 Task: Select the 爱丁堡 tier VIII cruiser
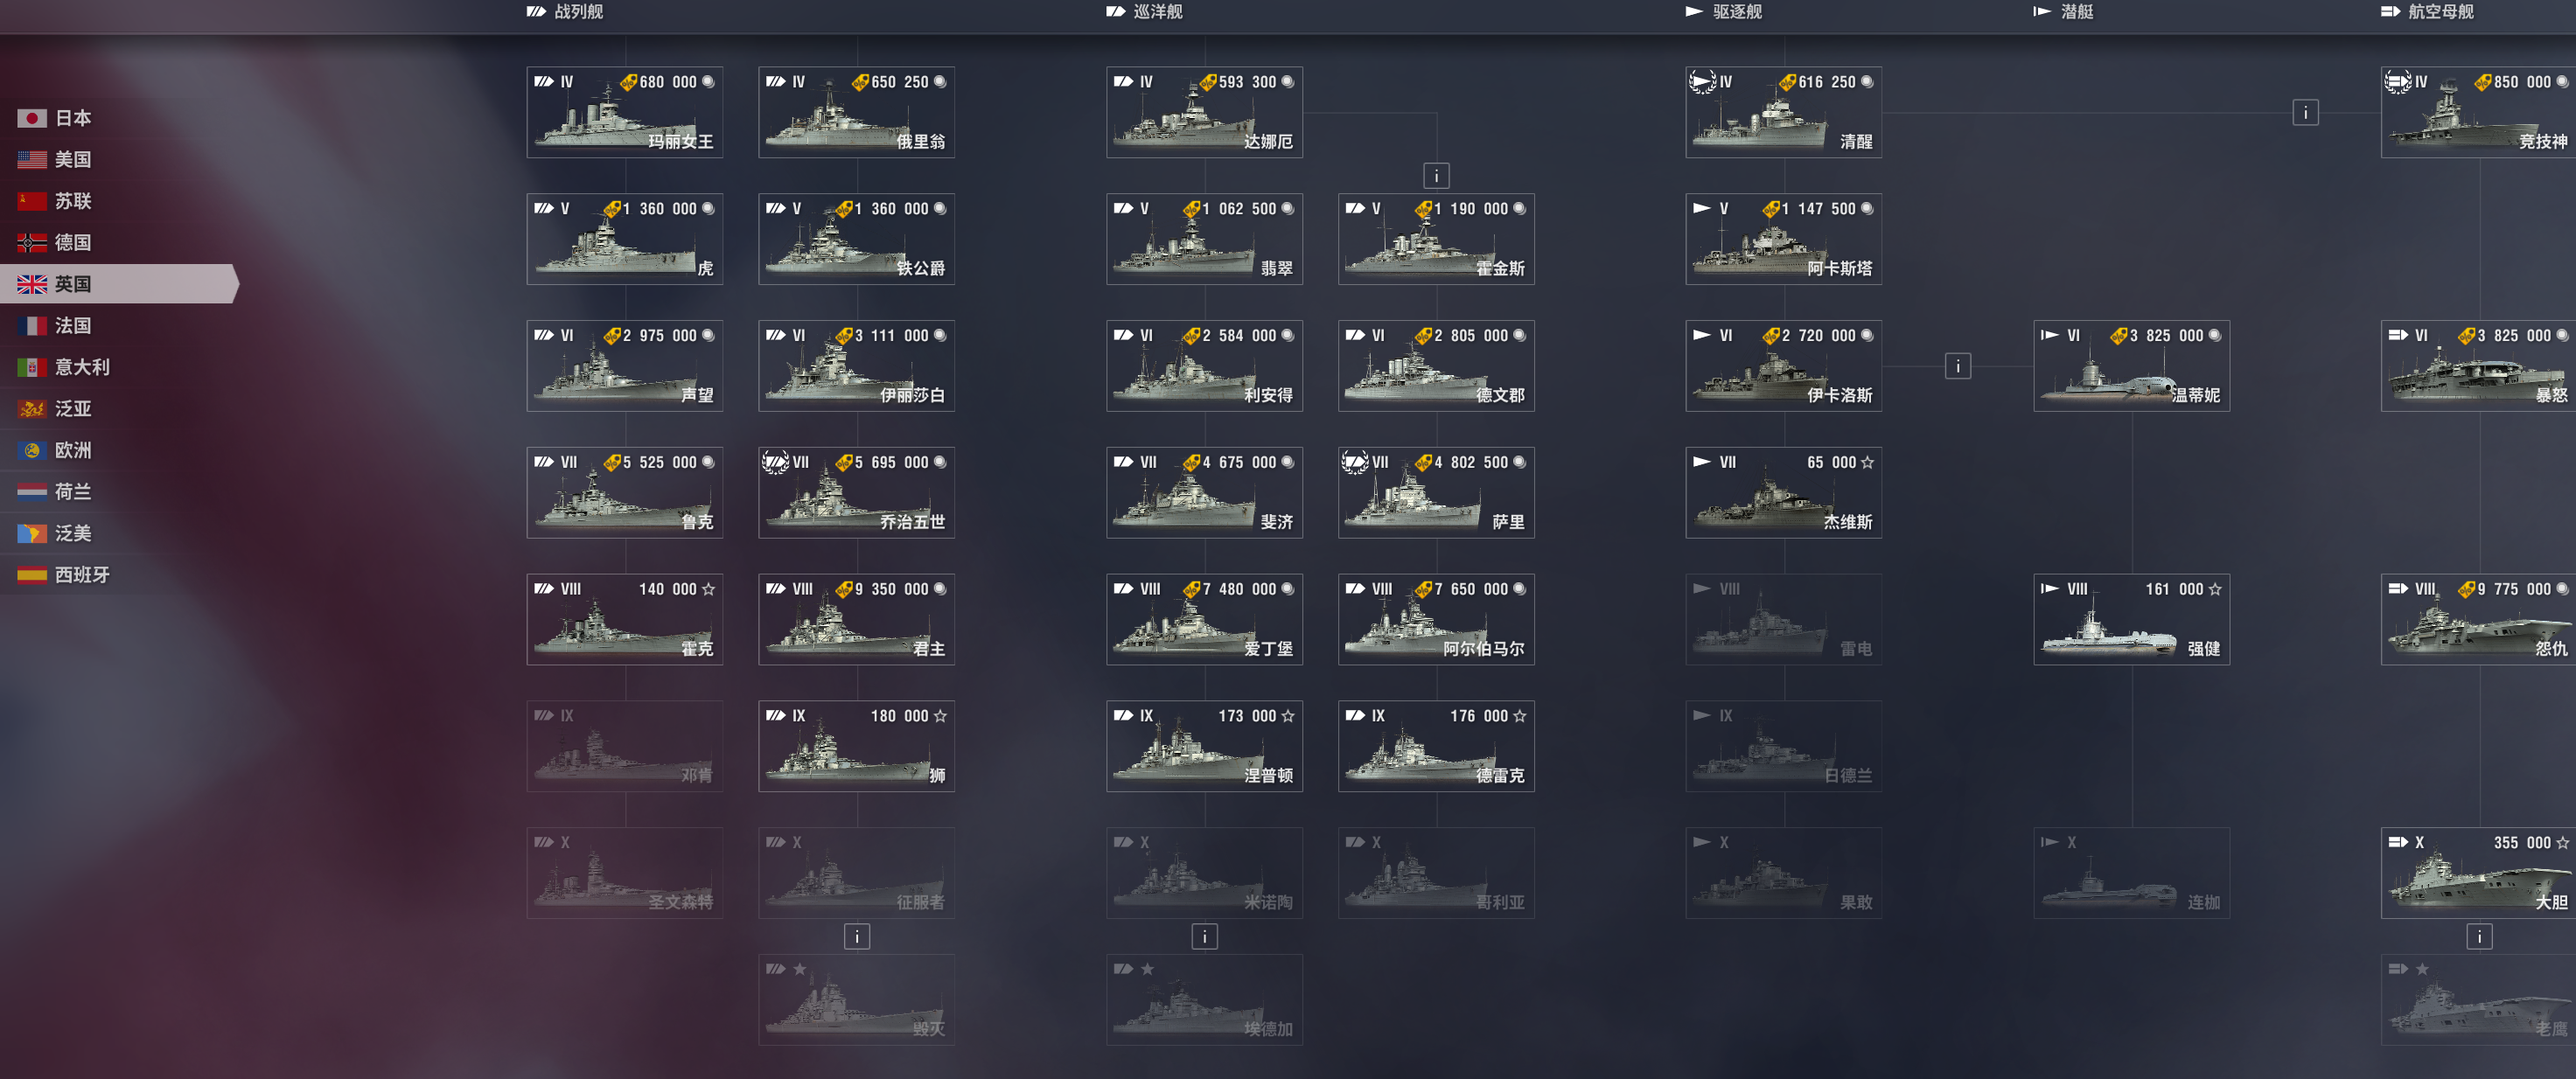coord(1205,619)
